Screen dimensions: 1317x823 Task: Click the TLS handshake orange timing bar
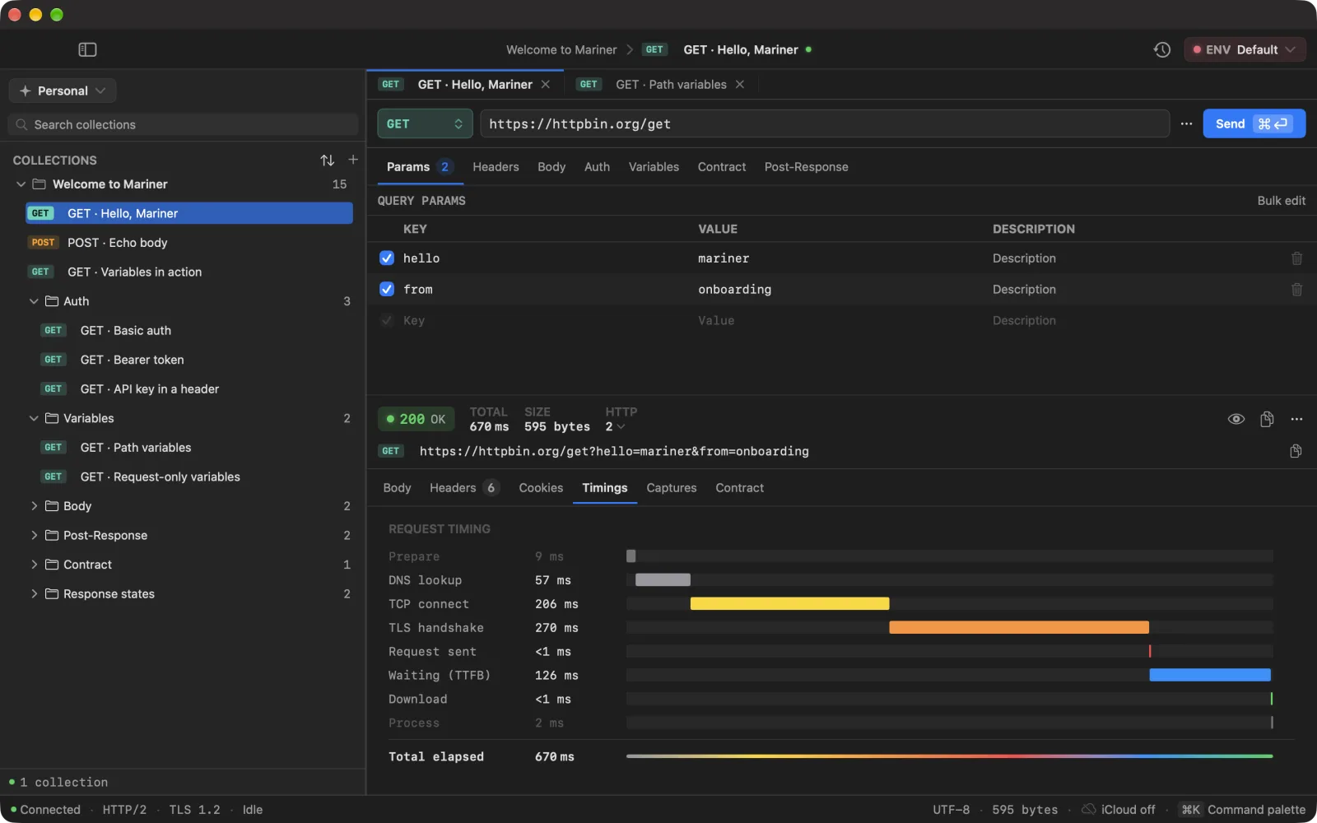(1019, 628)
